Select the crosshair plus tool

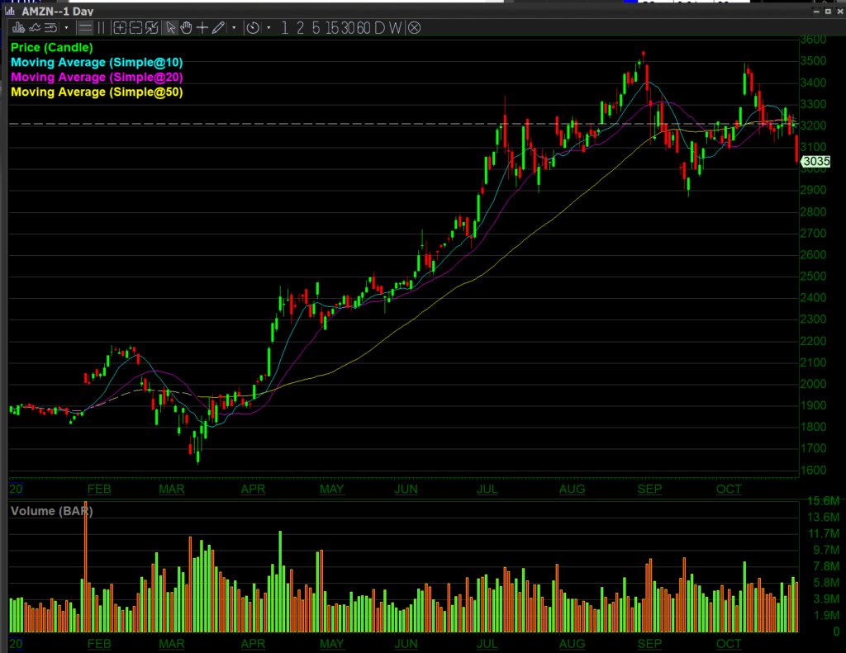pos(202,28)
